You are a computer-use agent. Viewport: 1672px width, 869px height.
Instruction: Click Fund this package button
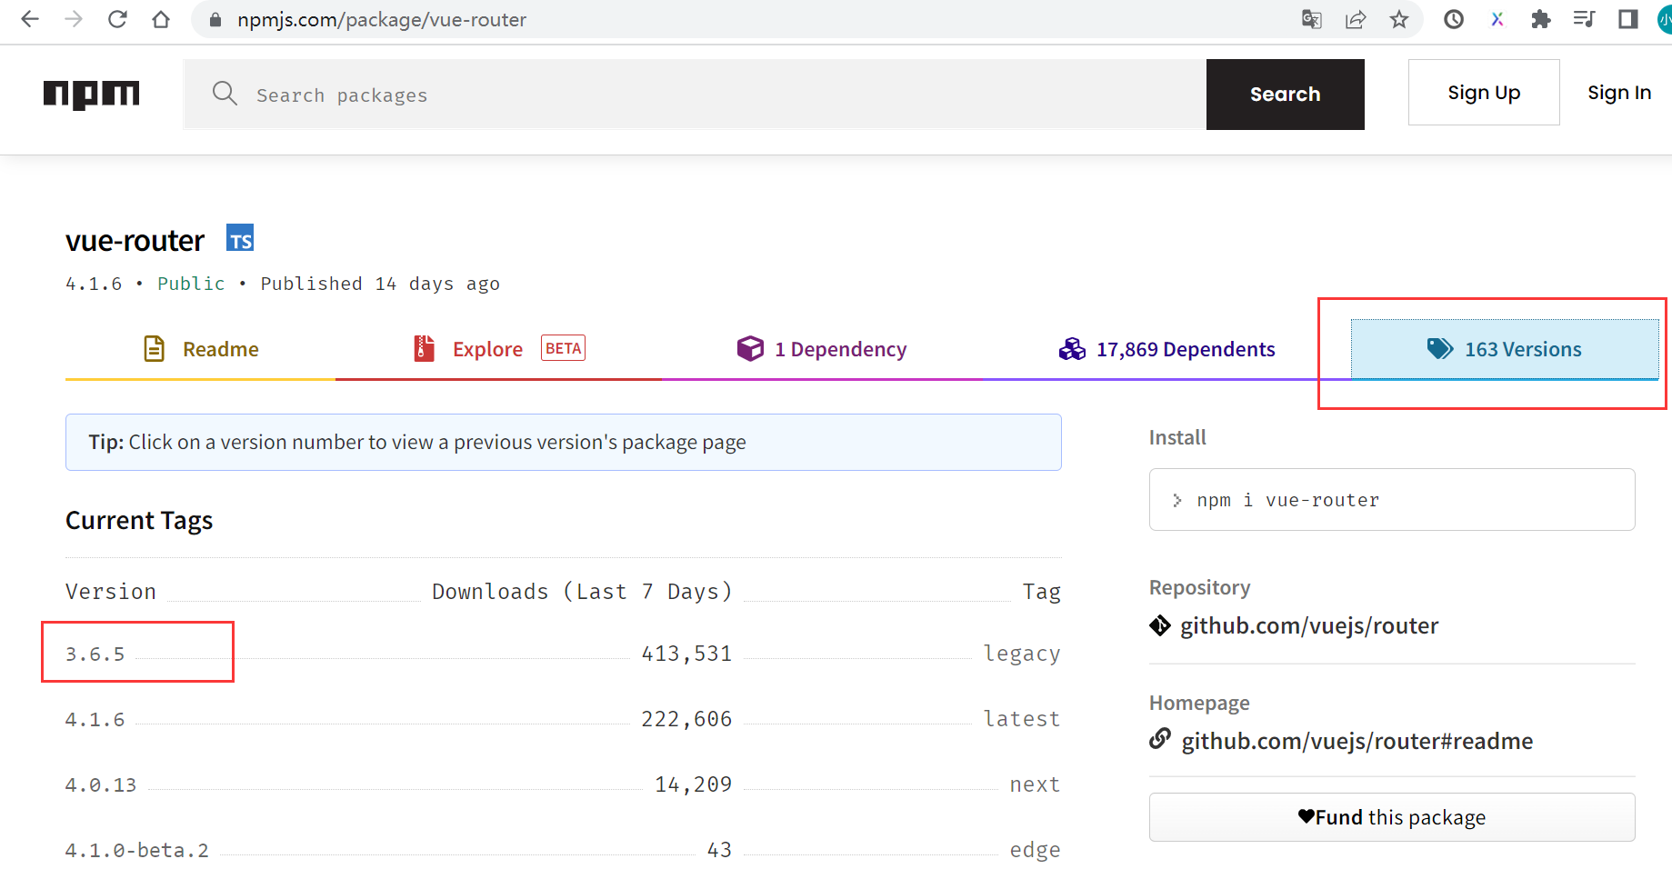(1392, 817)
